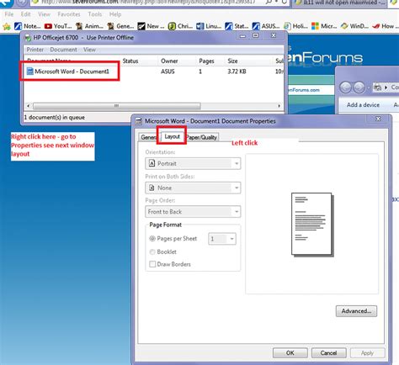Open the Linux favorites bar bookmark icon
Viewport: 399px width, 365px height.
coord(200,26)
